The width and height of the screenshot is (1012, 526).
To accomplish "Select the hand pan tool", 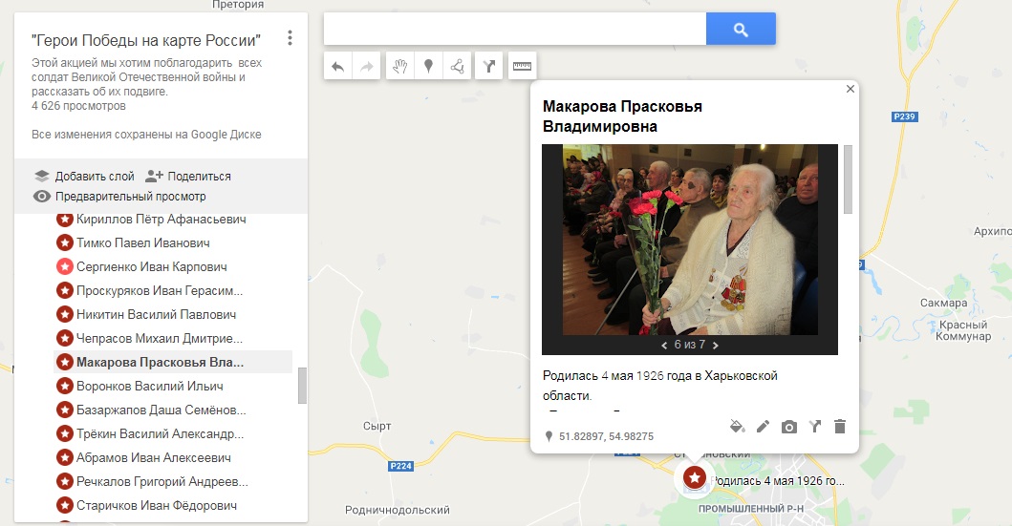I will pos(400,67).
